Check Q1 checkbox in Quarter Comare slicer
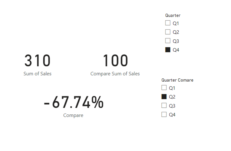Image resolution: width=231 pixels, height=151 pixels. coord(164,88)
